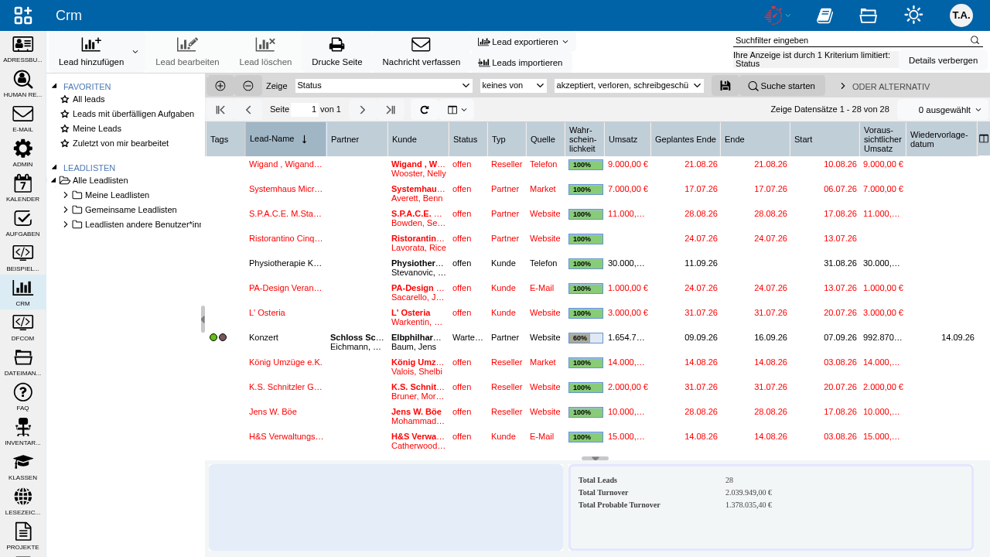This screenshot has height=557, width=990.
Task: Open the column layout dropdown in pager
Action: tap(457, 110)
